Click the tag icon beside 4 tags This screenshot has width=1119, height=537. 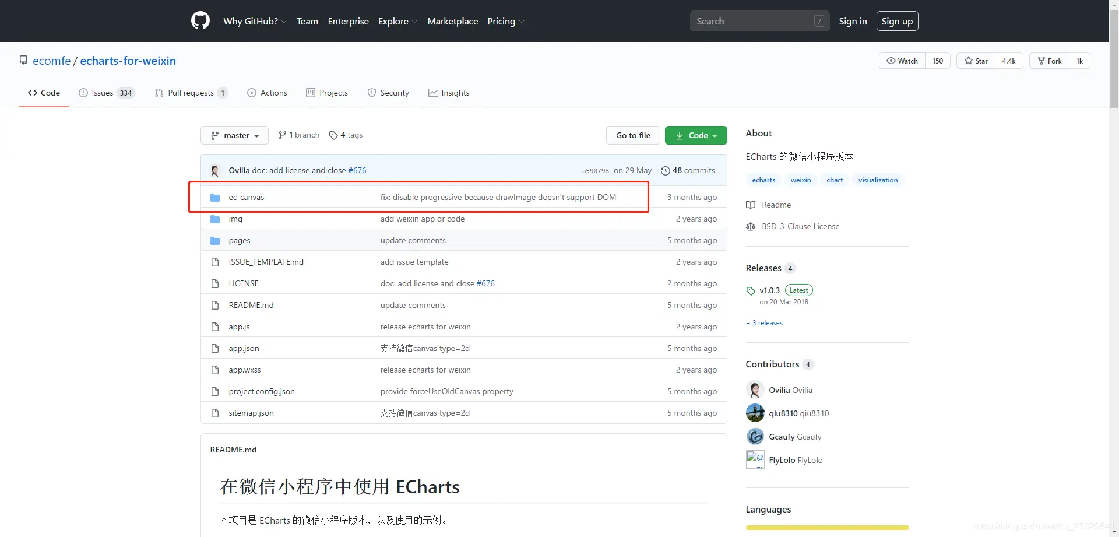(x=333, y=135)
